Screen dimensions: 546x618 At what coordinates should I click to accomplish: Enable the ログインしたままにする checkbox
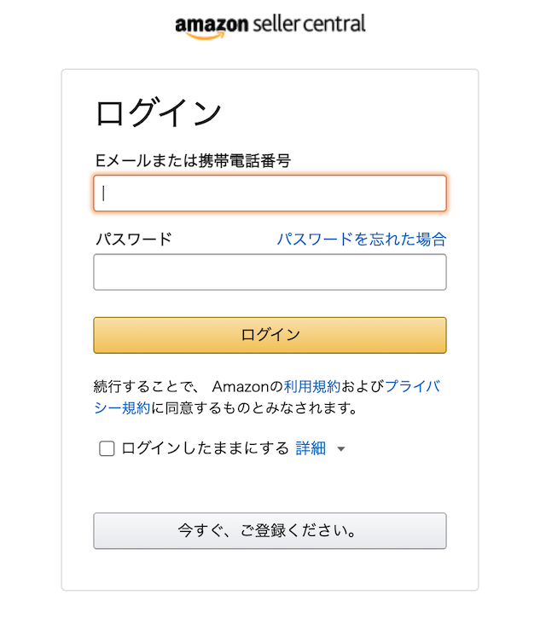pos(107,448)
